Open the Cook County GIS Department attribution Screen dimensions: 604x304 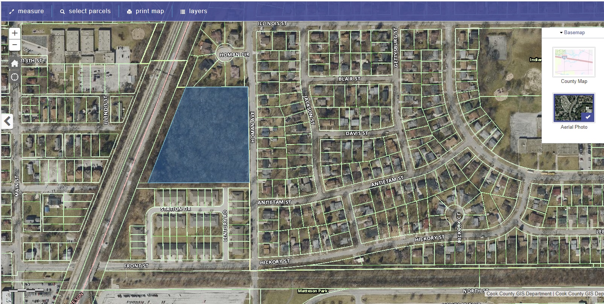coord(519,294)
